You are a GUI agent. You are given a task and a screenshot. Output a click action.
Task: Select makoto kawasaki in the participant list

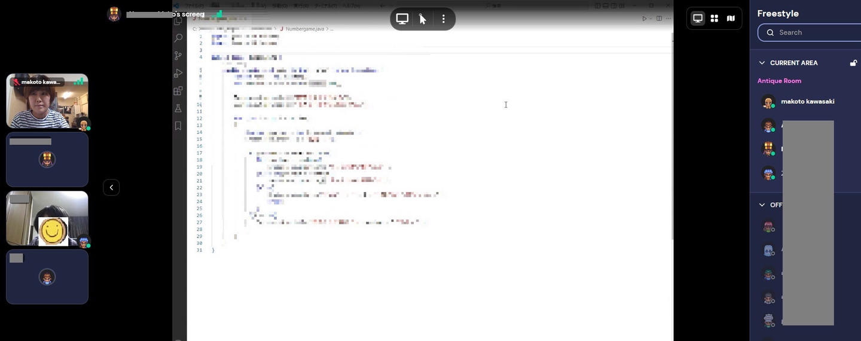pyautogui.click(x=807, y=102)
